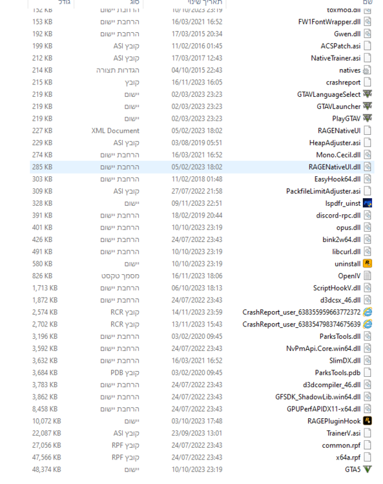
Task: Select file Mono.Cecil.dll
Action: tap(338, 155)
